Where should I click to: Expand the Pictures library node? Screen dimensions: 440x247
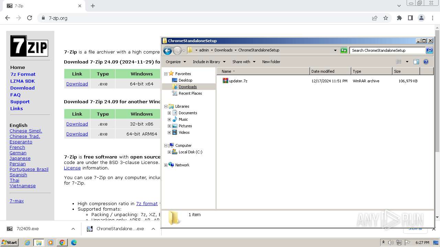tap(169, 126)
